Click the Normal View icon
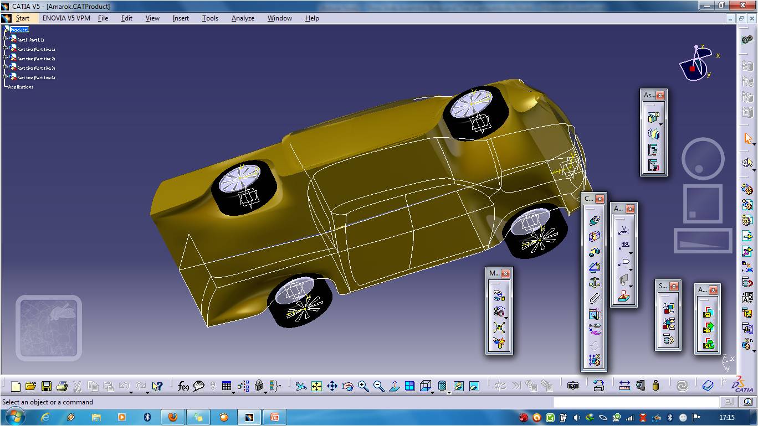Viewport: 758px width, 426px height. [x=394, y=386]
